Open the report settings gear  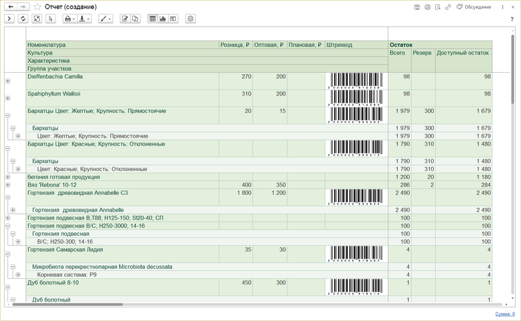190,19
